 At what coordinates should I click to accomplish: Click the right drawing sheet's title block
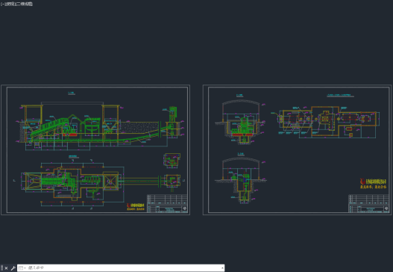pyautogui.click(x=368, y=204)
